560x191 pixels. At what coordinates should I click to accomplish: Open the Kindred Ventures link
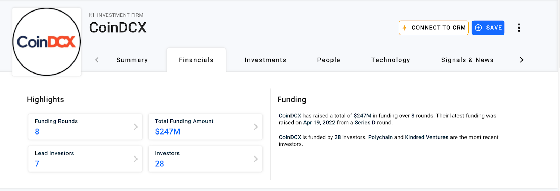[426, 137]
